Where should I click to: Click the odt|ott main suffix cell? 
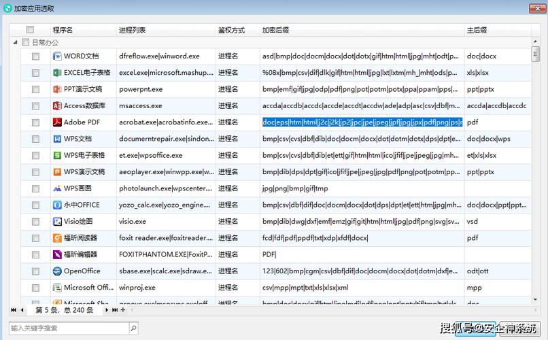[498, 271]
